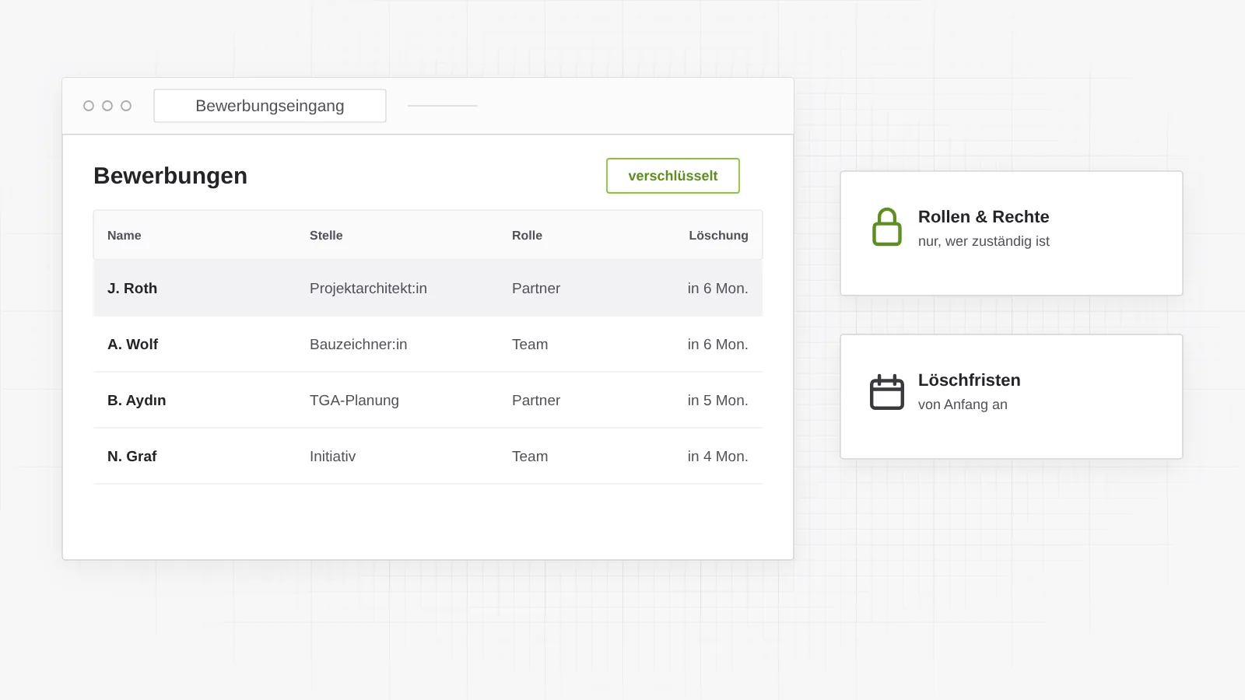Click 'nur, wer zuständig ist' subtitle

[x=984, y=242]
